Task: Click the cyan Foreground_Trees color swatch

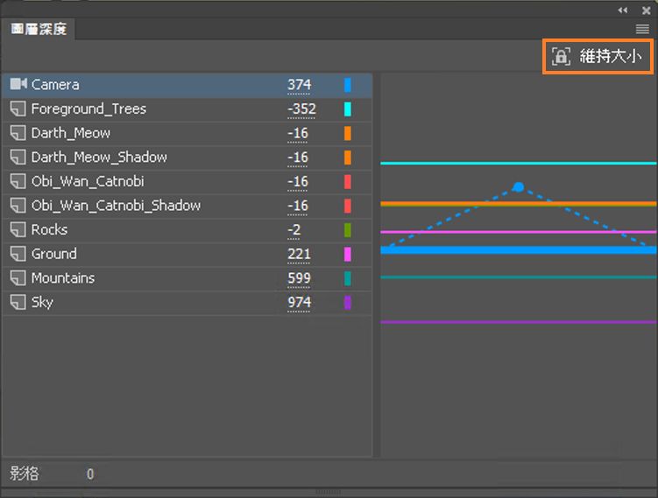Action: (348, 109)
